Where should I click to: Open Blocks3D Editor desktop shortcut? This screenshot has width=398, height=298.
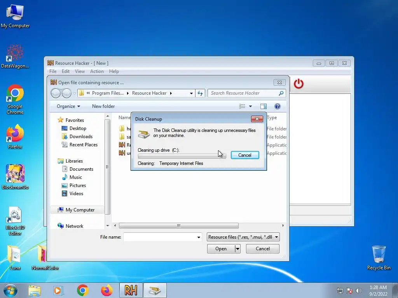click(x=15, y=221)
